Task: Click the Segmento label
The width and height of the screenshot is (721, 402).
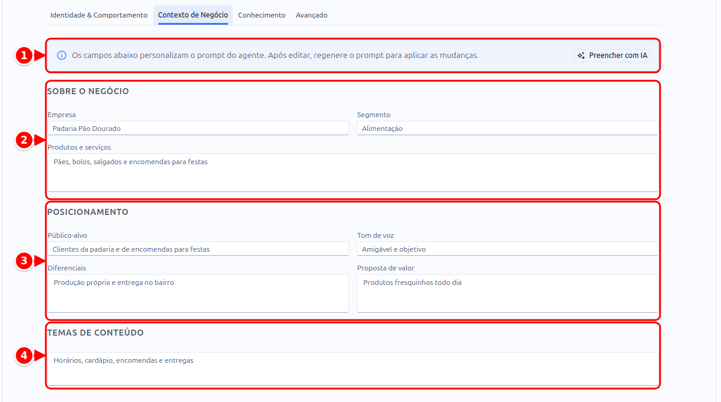Action: (x=374, y=115)
